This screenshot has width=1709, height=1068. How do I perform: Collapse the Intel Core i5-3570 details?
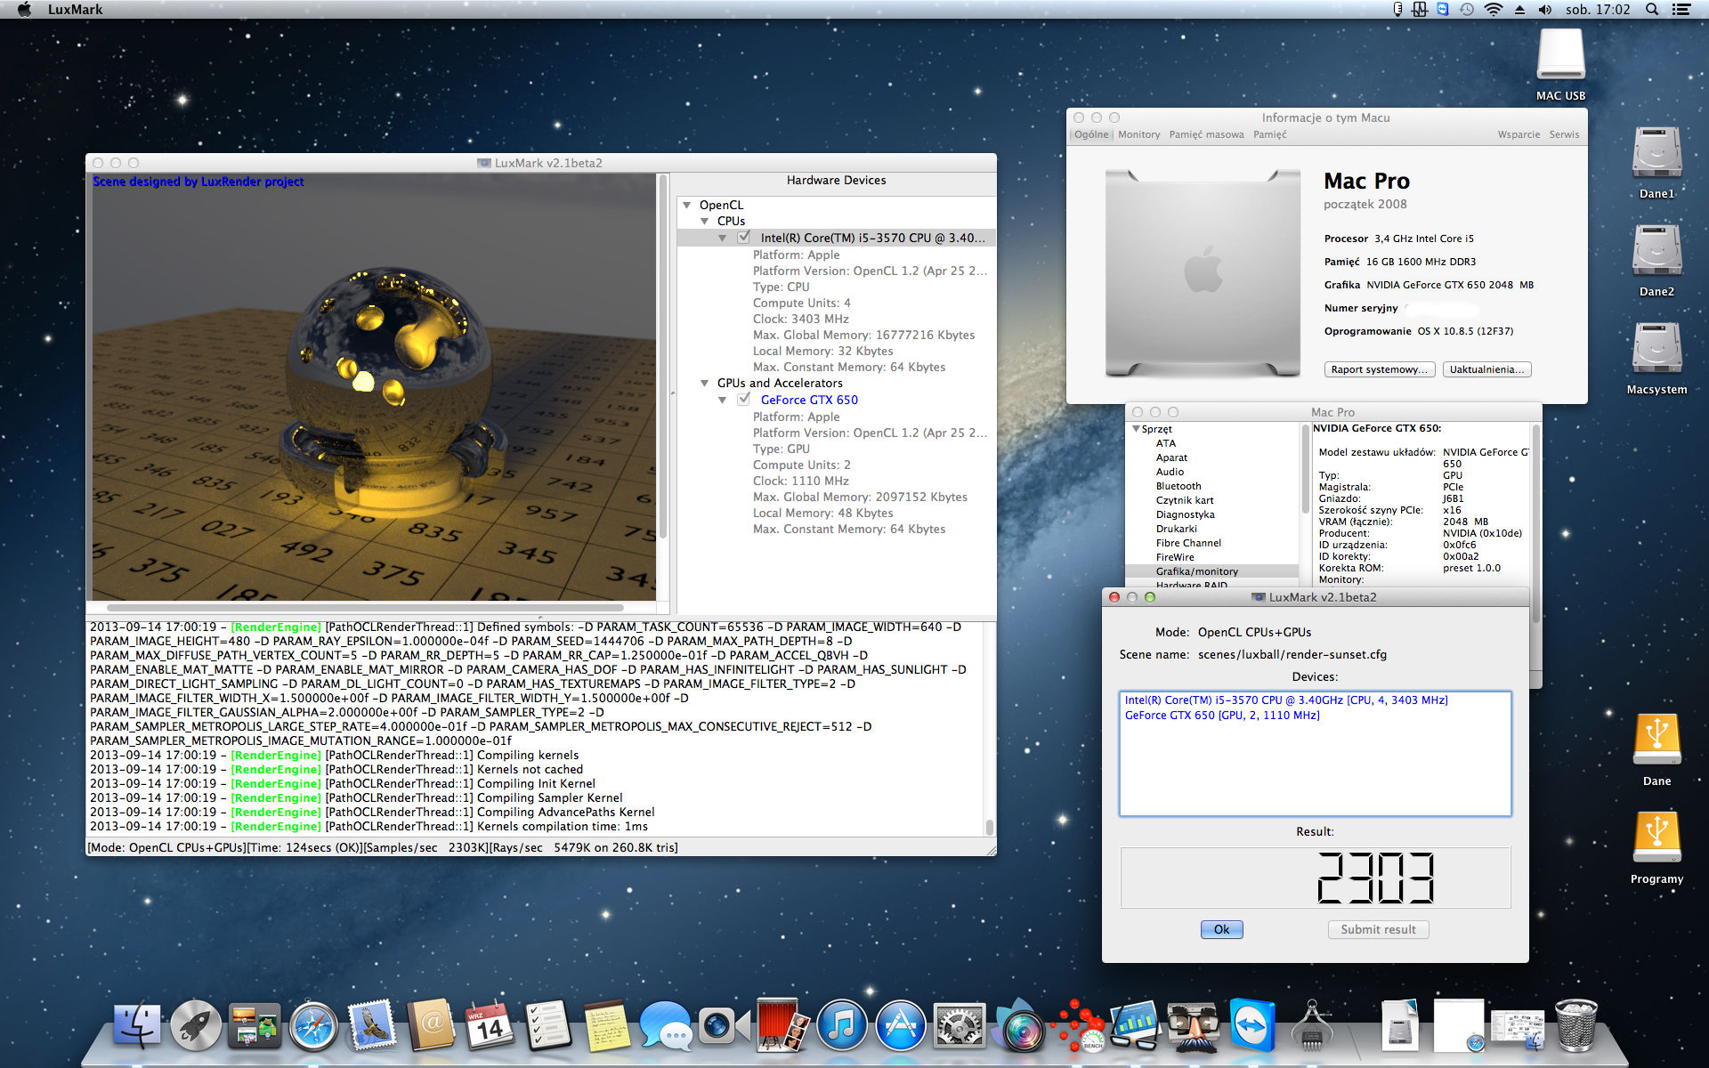point(723,238)
